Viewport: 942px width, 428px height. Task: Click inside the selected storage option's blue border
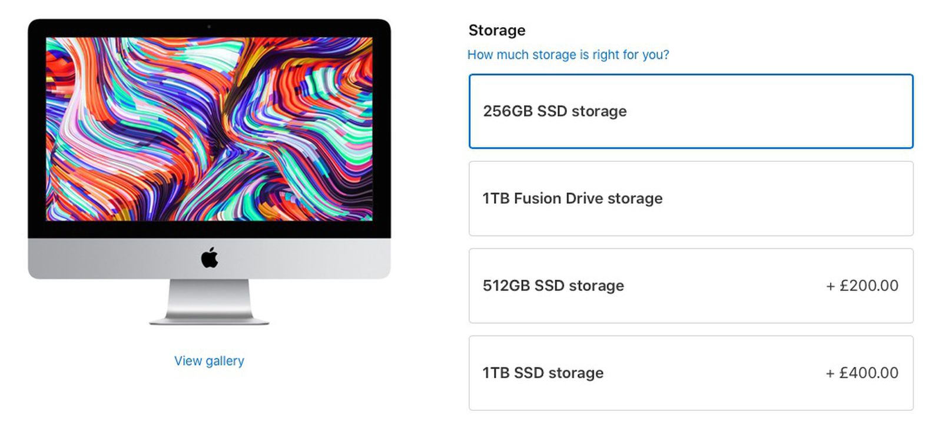[x=689, y=111]
